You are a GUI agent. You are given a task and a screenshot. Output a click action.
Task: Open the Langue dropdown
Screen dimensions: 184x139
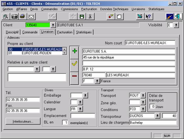pyautogui.click(x=80, y=109)
